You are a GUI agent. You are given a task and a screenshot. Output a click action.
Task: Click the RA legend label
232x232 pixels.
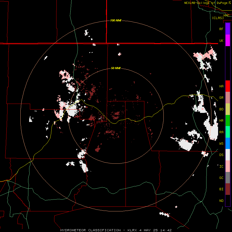click(221, 132)
